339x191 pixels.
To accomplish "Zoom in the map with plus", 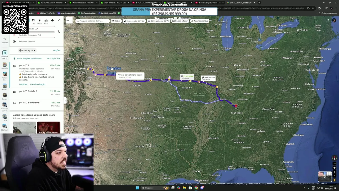I will coord(334,172).
